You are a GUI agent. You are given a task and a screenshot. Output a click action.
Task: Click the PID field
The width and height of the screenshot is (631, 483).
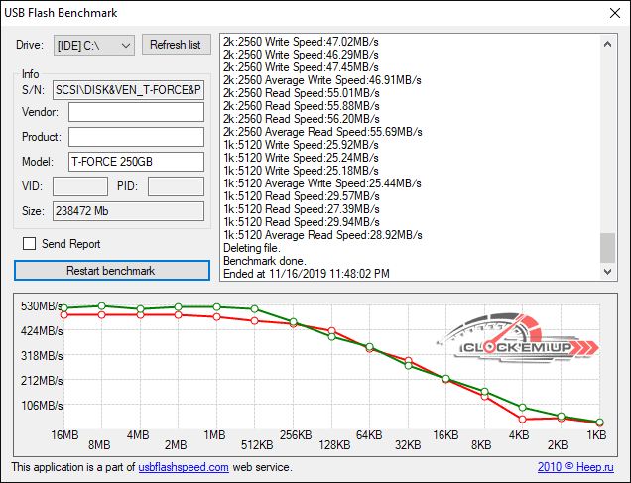coord(176,186)
